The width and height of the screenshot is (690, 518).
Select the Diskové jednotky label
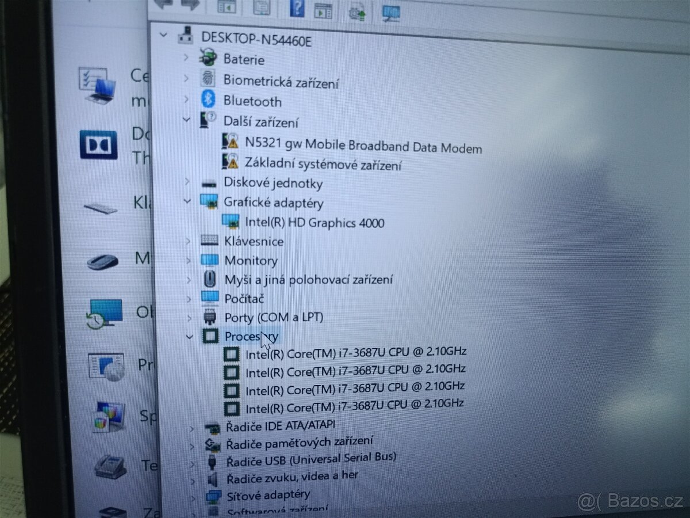coord(273,183)
